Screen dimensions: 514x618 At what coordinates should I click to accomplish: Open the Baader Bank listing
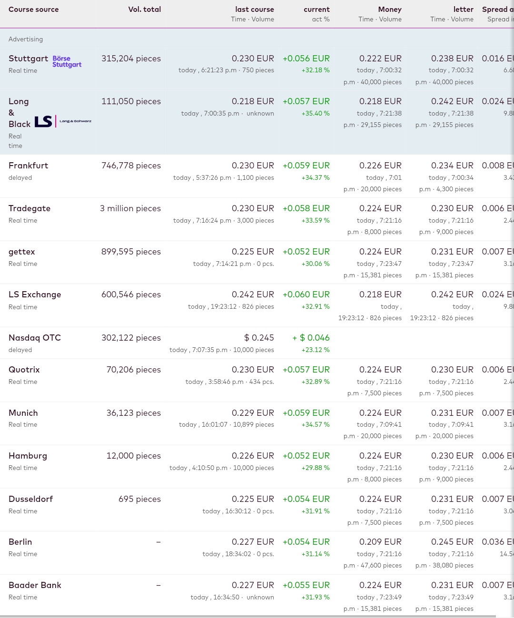pos(35,585)
